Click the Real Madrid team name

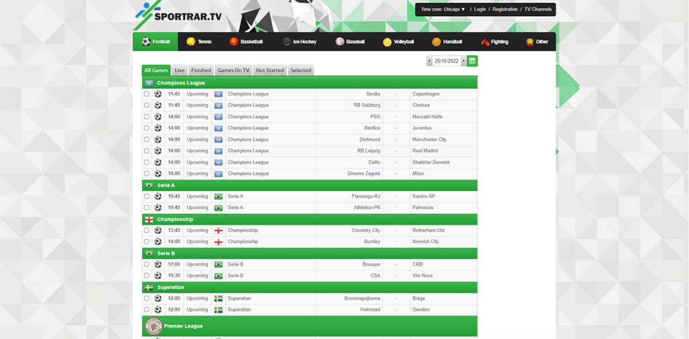425,151
